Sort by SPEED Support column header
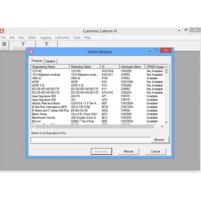 tap(155, 67)
